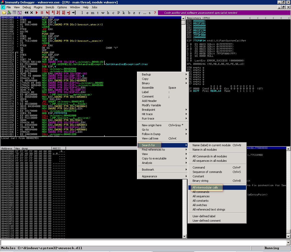Screen dimensions: 291x252
Task: Expand the Appearance submenu
Action: coord(163,176)
